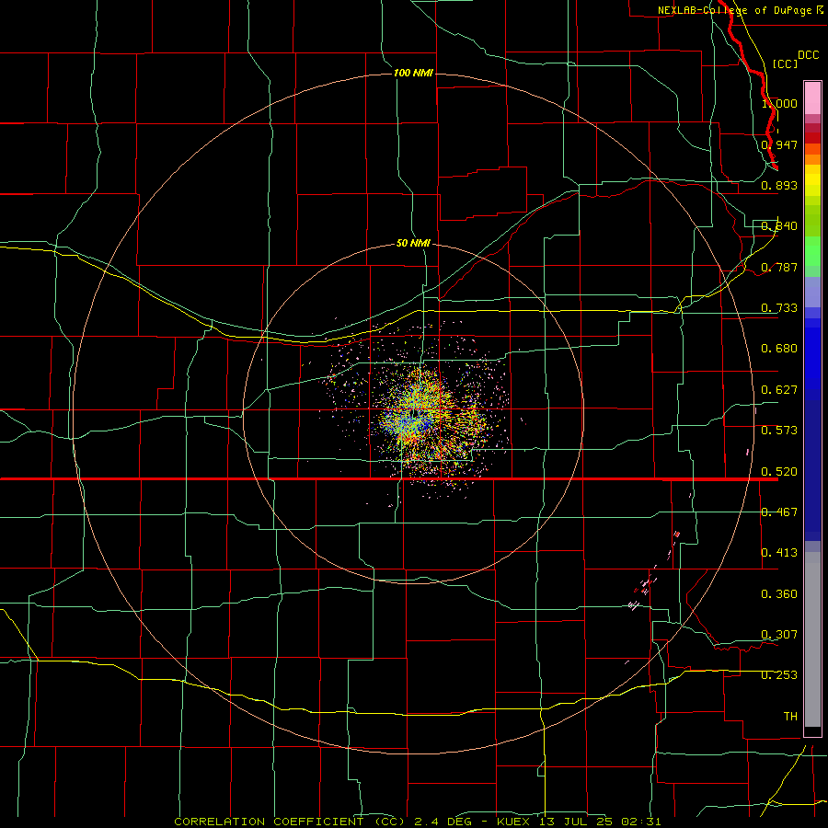828x828 pixels.
Task: Click the 2.4 DEG elevation angle text
Action: 445,822
